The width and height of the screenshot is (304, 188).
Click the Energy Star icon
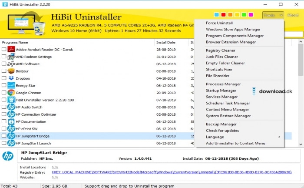click(11, 85)
